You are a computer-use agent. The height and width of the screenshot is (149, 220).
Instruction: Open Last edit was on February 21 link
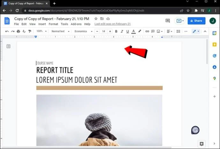click(x=113, y=24)
